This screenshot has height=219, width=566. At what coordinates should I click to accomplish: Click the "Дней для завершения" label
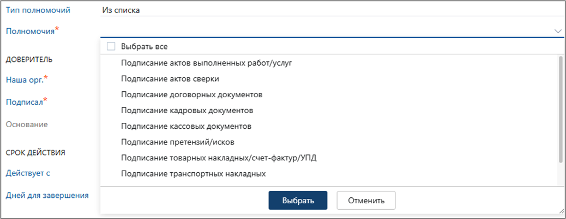pyautogui.click(x=47, y=195)
